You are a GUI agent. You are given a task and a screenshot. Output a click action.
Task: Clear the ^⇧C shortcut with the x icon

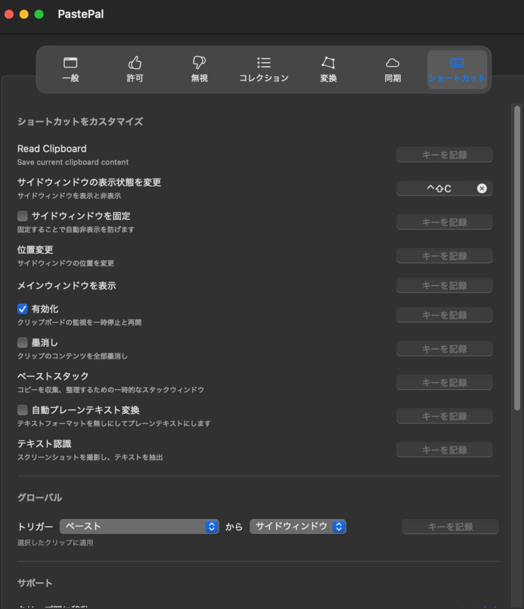coord(482,189)
